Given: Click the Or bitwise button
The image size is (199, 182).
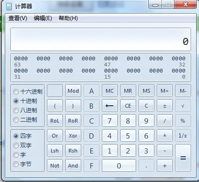Looking at the screenshot, I should click(55, 136).
